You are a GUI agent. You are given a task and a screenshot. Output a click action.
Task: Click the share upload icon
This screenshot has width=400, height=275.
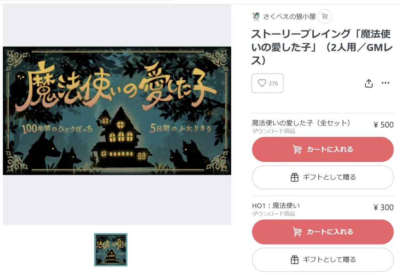[x=369, y=83]
